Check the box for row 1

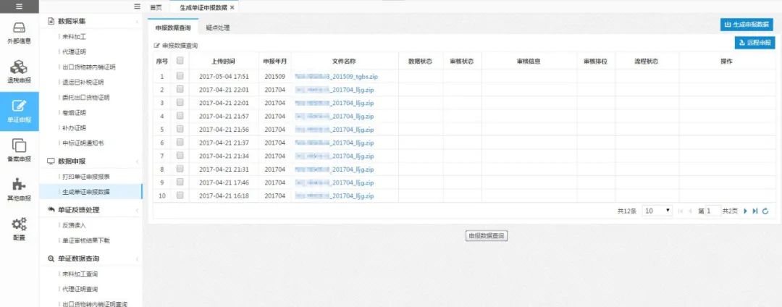tap(180, 76)
